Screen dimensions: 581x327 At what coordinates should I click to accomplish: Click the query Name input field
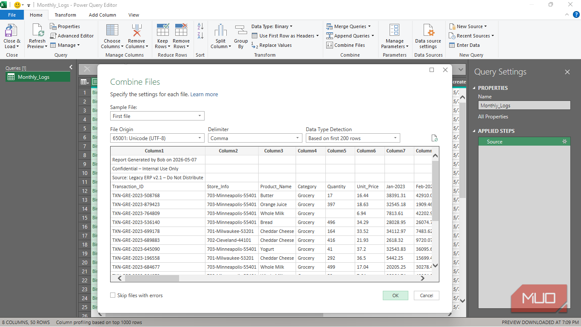[524, 105]
